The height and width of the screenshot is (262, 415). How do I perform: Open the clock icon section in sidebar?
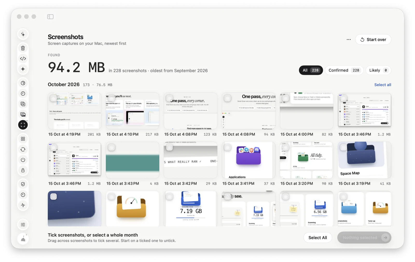pos(23,93)
